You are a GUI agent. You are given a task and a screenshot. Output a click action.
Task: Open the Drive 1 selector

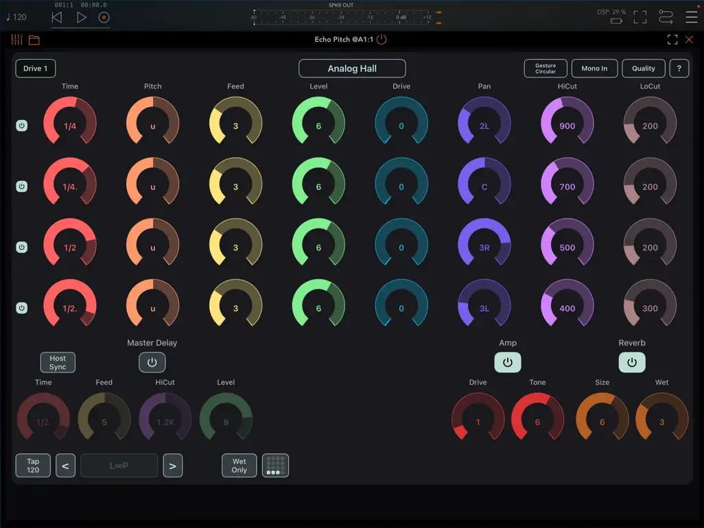click(x=36, y=68)
